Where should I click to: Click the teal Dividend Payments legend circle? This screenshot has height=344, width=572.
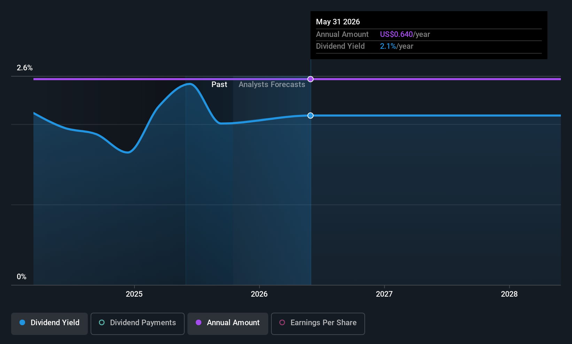(x=102, y=322)
